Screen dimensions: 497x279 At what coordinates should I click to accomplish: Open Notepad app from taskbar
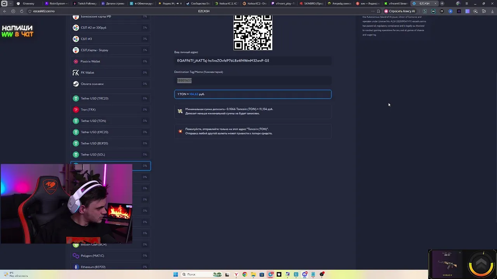[313, 274]
